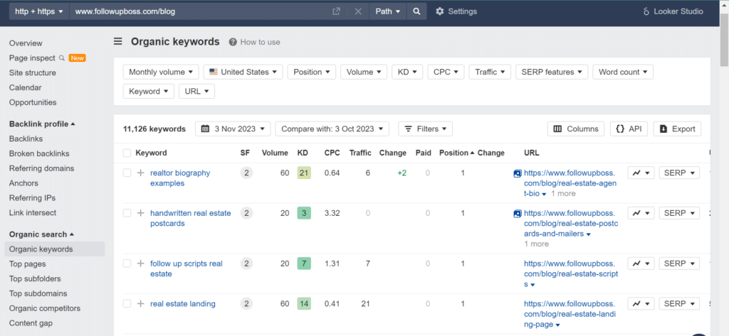
Task: Collapse Organic search sidebar section
Action: [x=42, y=234]
